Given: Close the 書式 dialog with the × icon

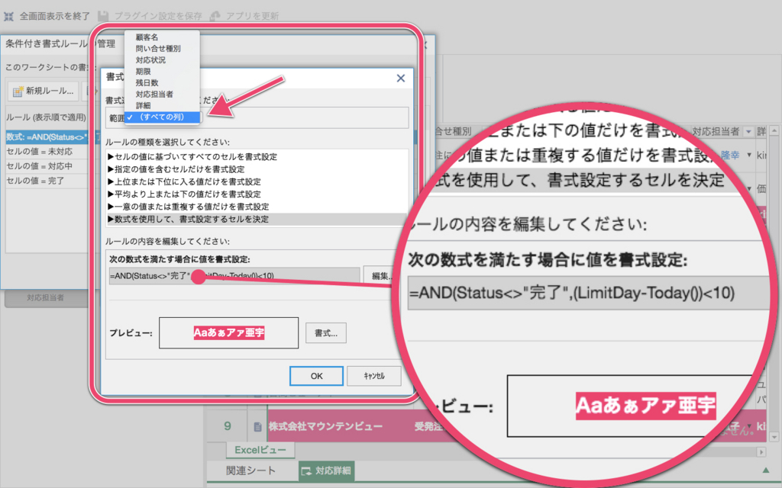Looking at the screenshot, I should tap(400, 78).
